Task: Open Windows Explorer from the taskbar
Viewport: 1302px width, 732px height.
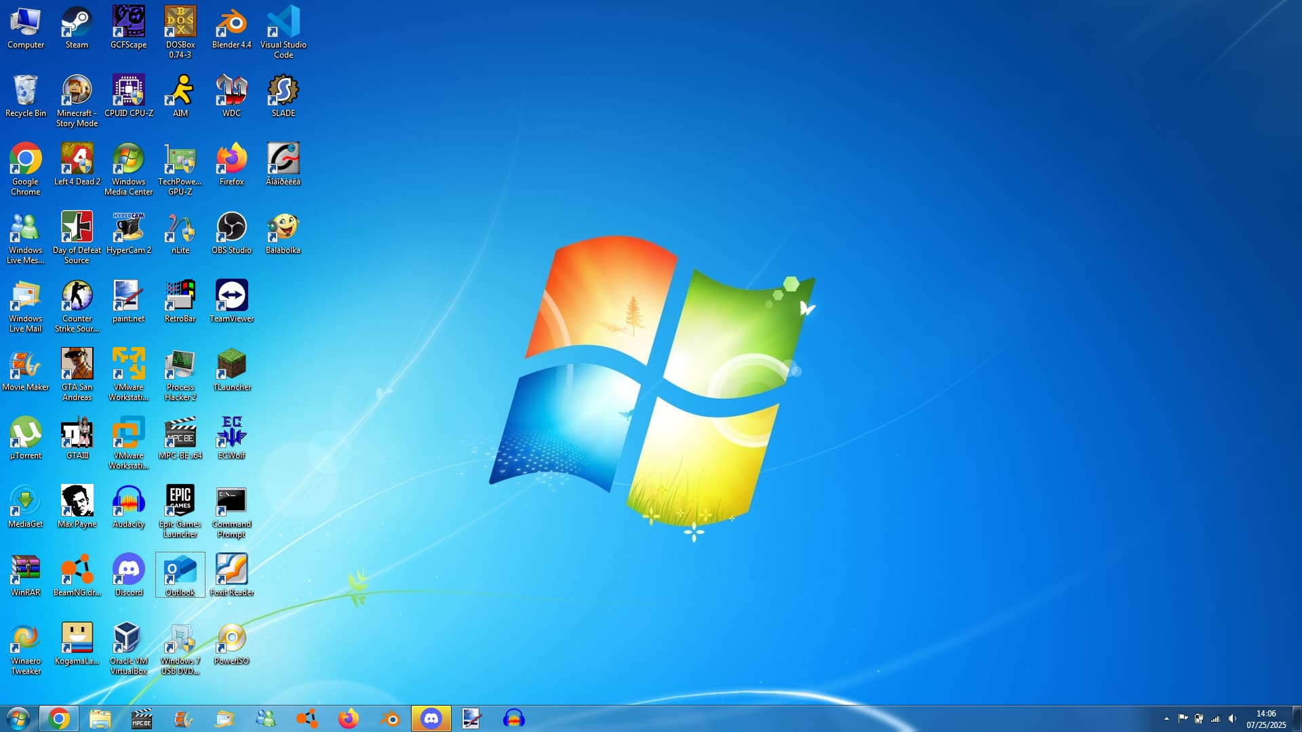Action: pyautogui.click(x=100, y=718)
